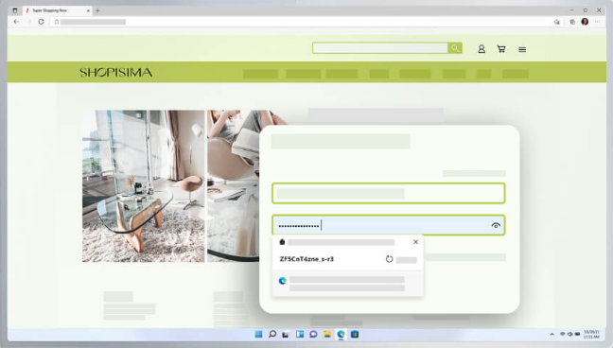Click the lock icon in address bar
The image size is (613, 348).
(57, 22)
